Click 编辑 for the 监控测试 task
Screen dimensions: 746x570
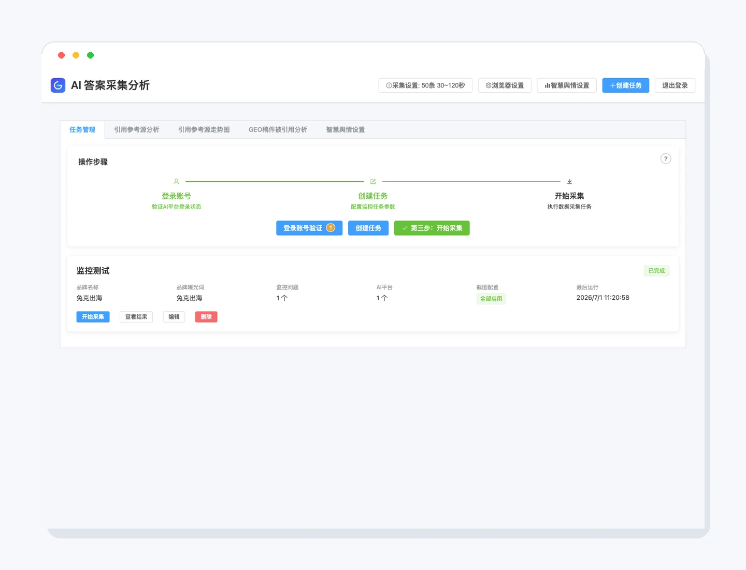coord(174,317)
